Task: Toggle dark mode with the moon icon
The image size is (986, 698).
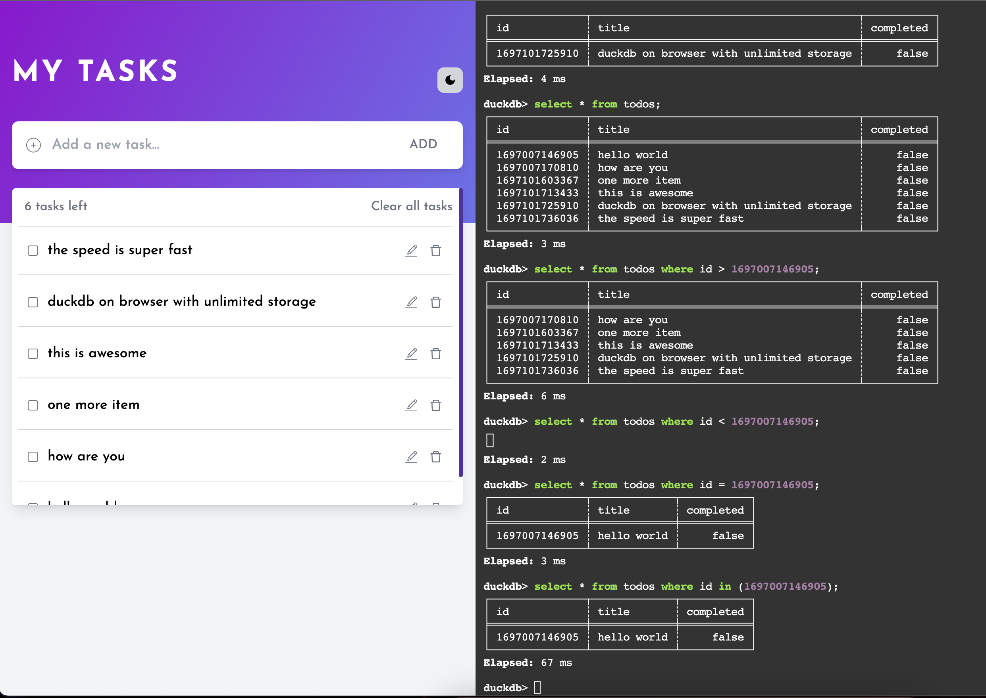Action: pyautogui.click(x=450, y=79)
